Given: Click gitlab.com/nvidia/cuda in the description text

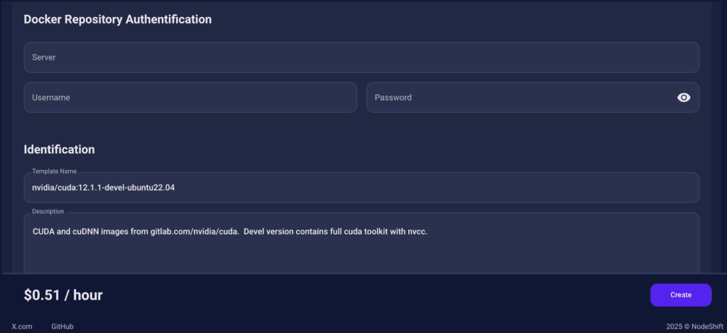Looking at the screenshot, I should [x=195, y=232].
